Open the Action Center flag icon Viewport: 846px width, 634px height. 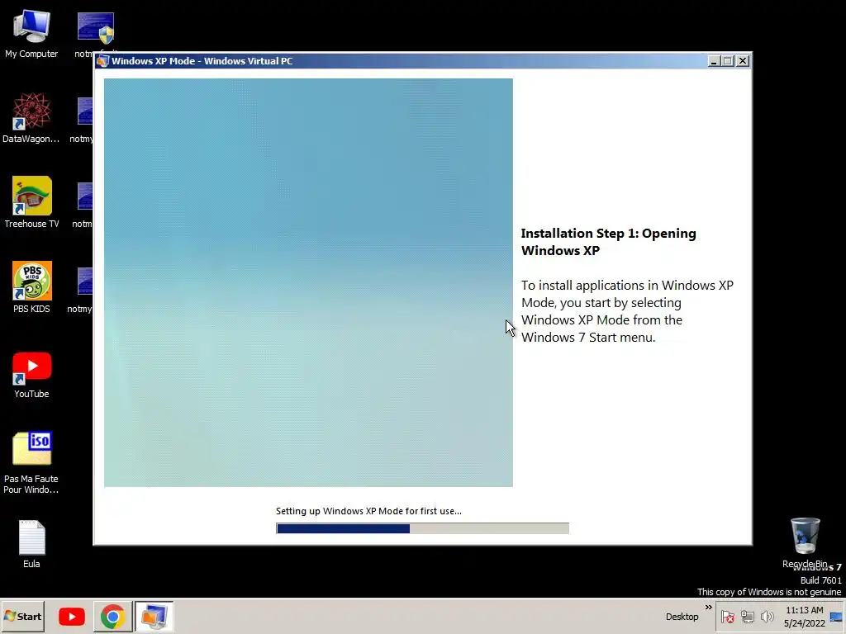(727, 617)
